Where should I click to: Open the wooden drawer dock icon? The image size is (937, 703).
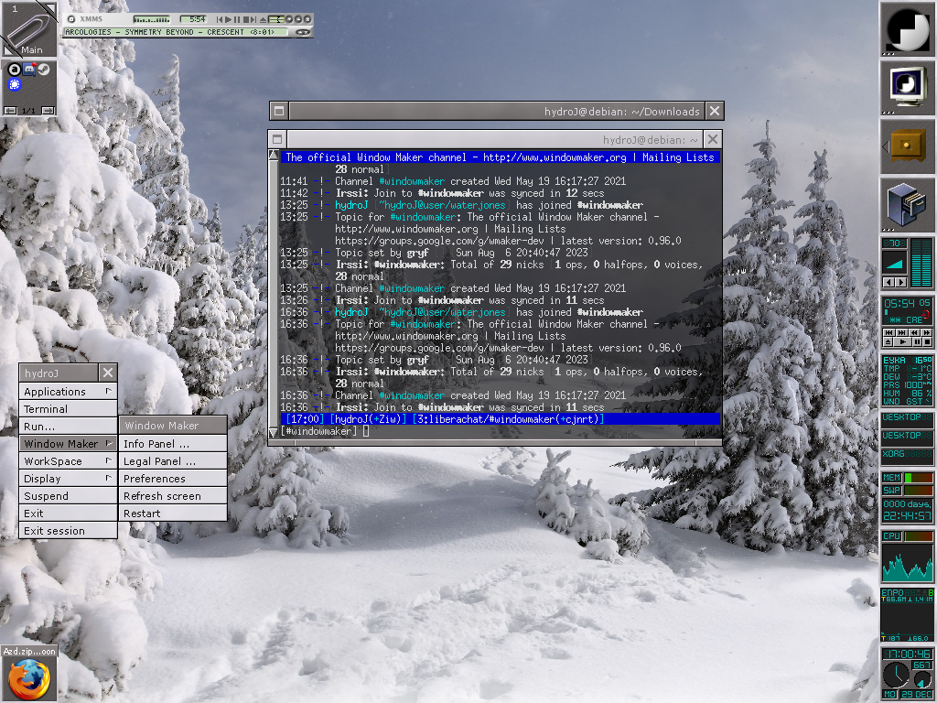[907, 146]
